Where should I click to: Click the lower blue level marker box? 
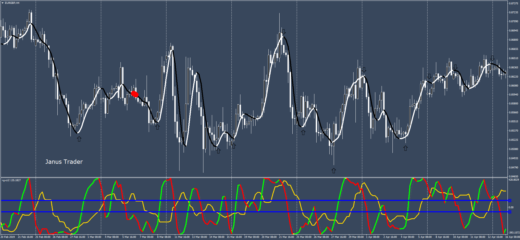coord(510,212)
